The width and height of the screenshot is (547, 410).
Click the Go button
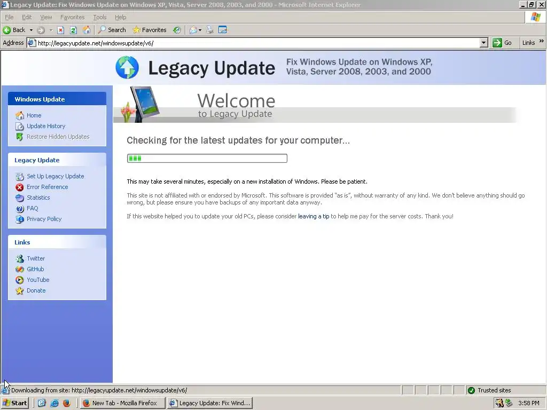click(502, 43)
